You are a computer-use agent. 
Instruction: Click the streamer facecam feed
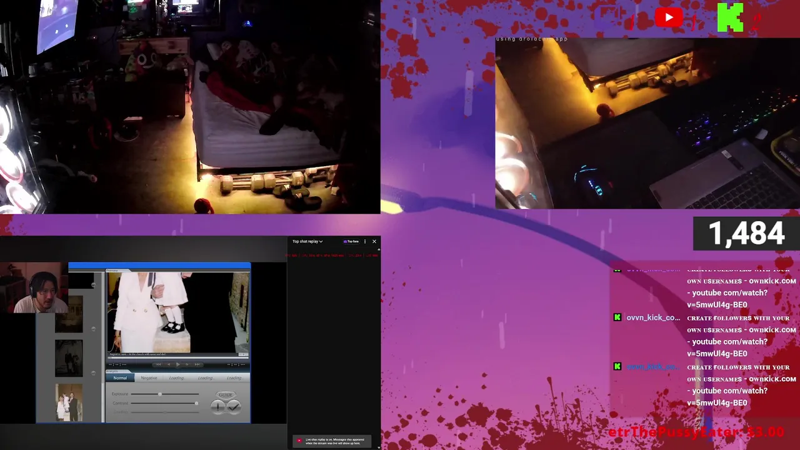pos(34,287)
